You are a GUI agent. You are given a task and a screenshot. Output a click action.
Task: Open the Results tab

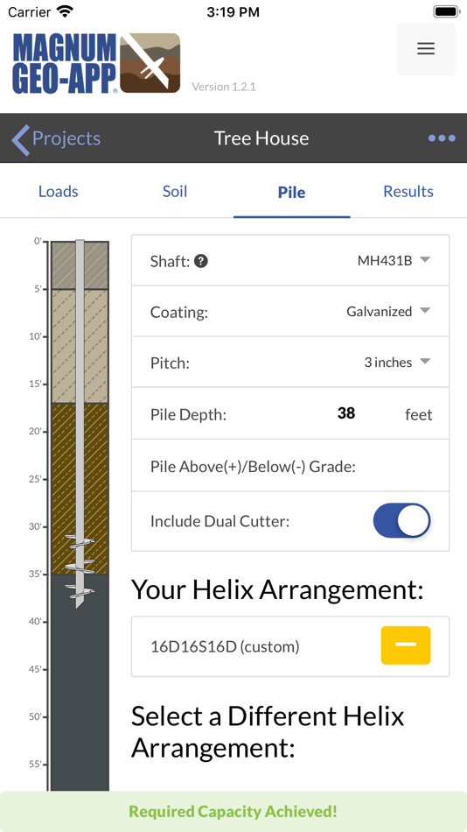point(408,192)
